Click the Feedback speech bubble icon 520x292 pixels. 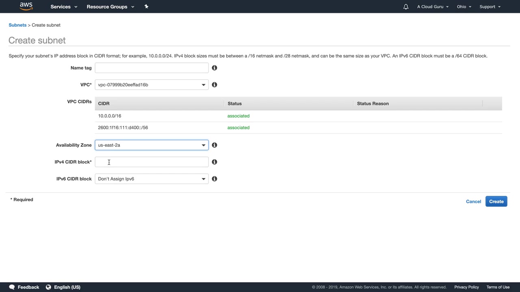tap(12, 287)
